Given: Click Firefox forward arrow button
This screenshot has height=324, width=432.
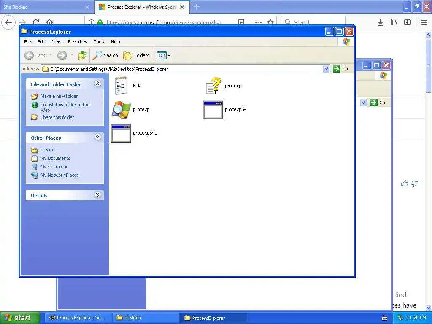Looking at the screenshot, I should (x=22, y=22).
